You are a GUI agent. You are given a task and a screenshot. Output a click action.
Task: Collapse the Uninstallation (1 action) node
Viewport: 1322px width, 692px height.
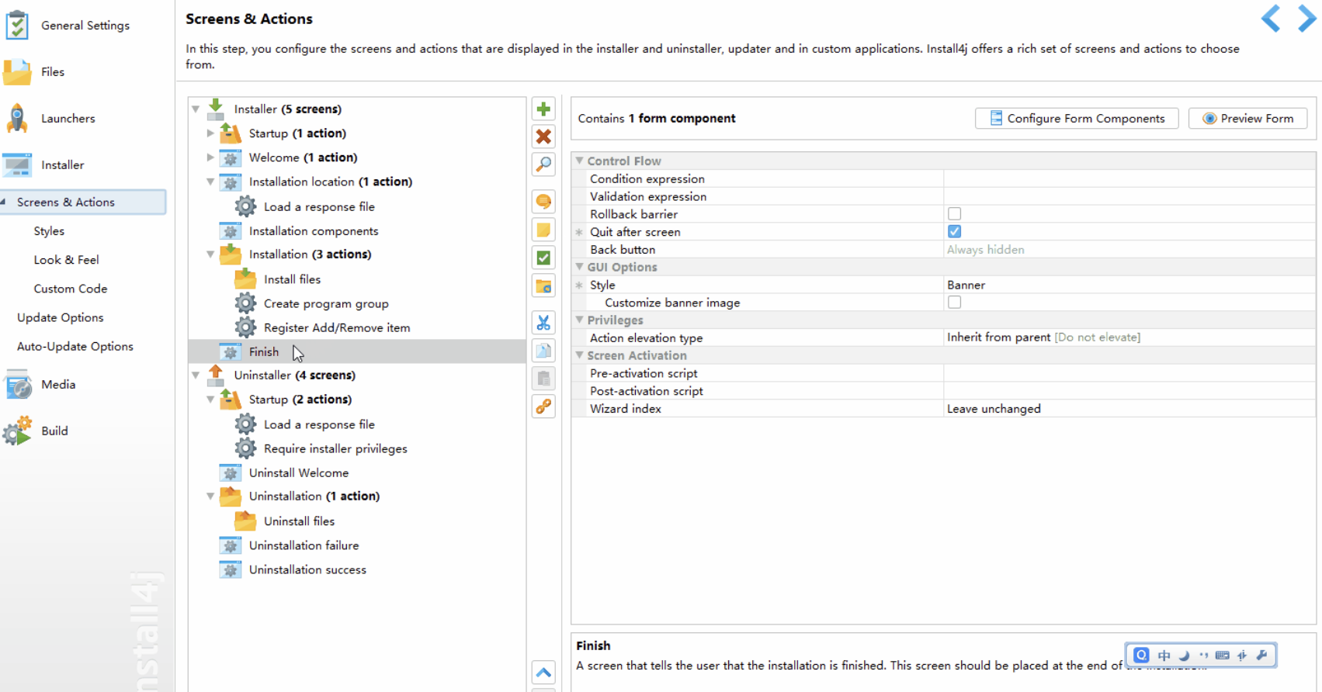pos(210,497)
